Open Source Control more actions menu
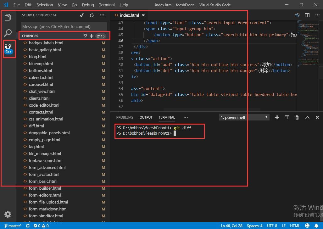 click(102, 15)
